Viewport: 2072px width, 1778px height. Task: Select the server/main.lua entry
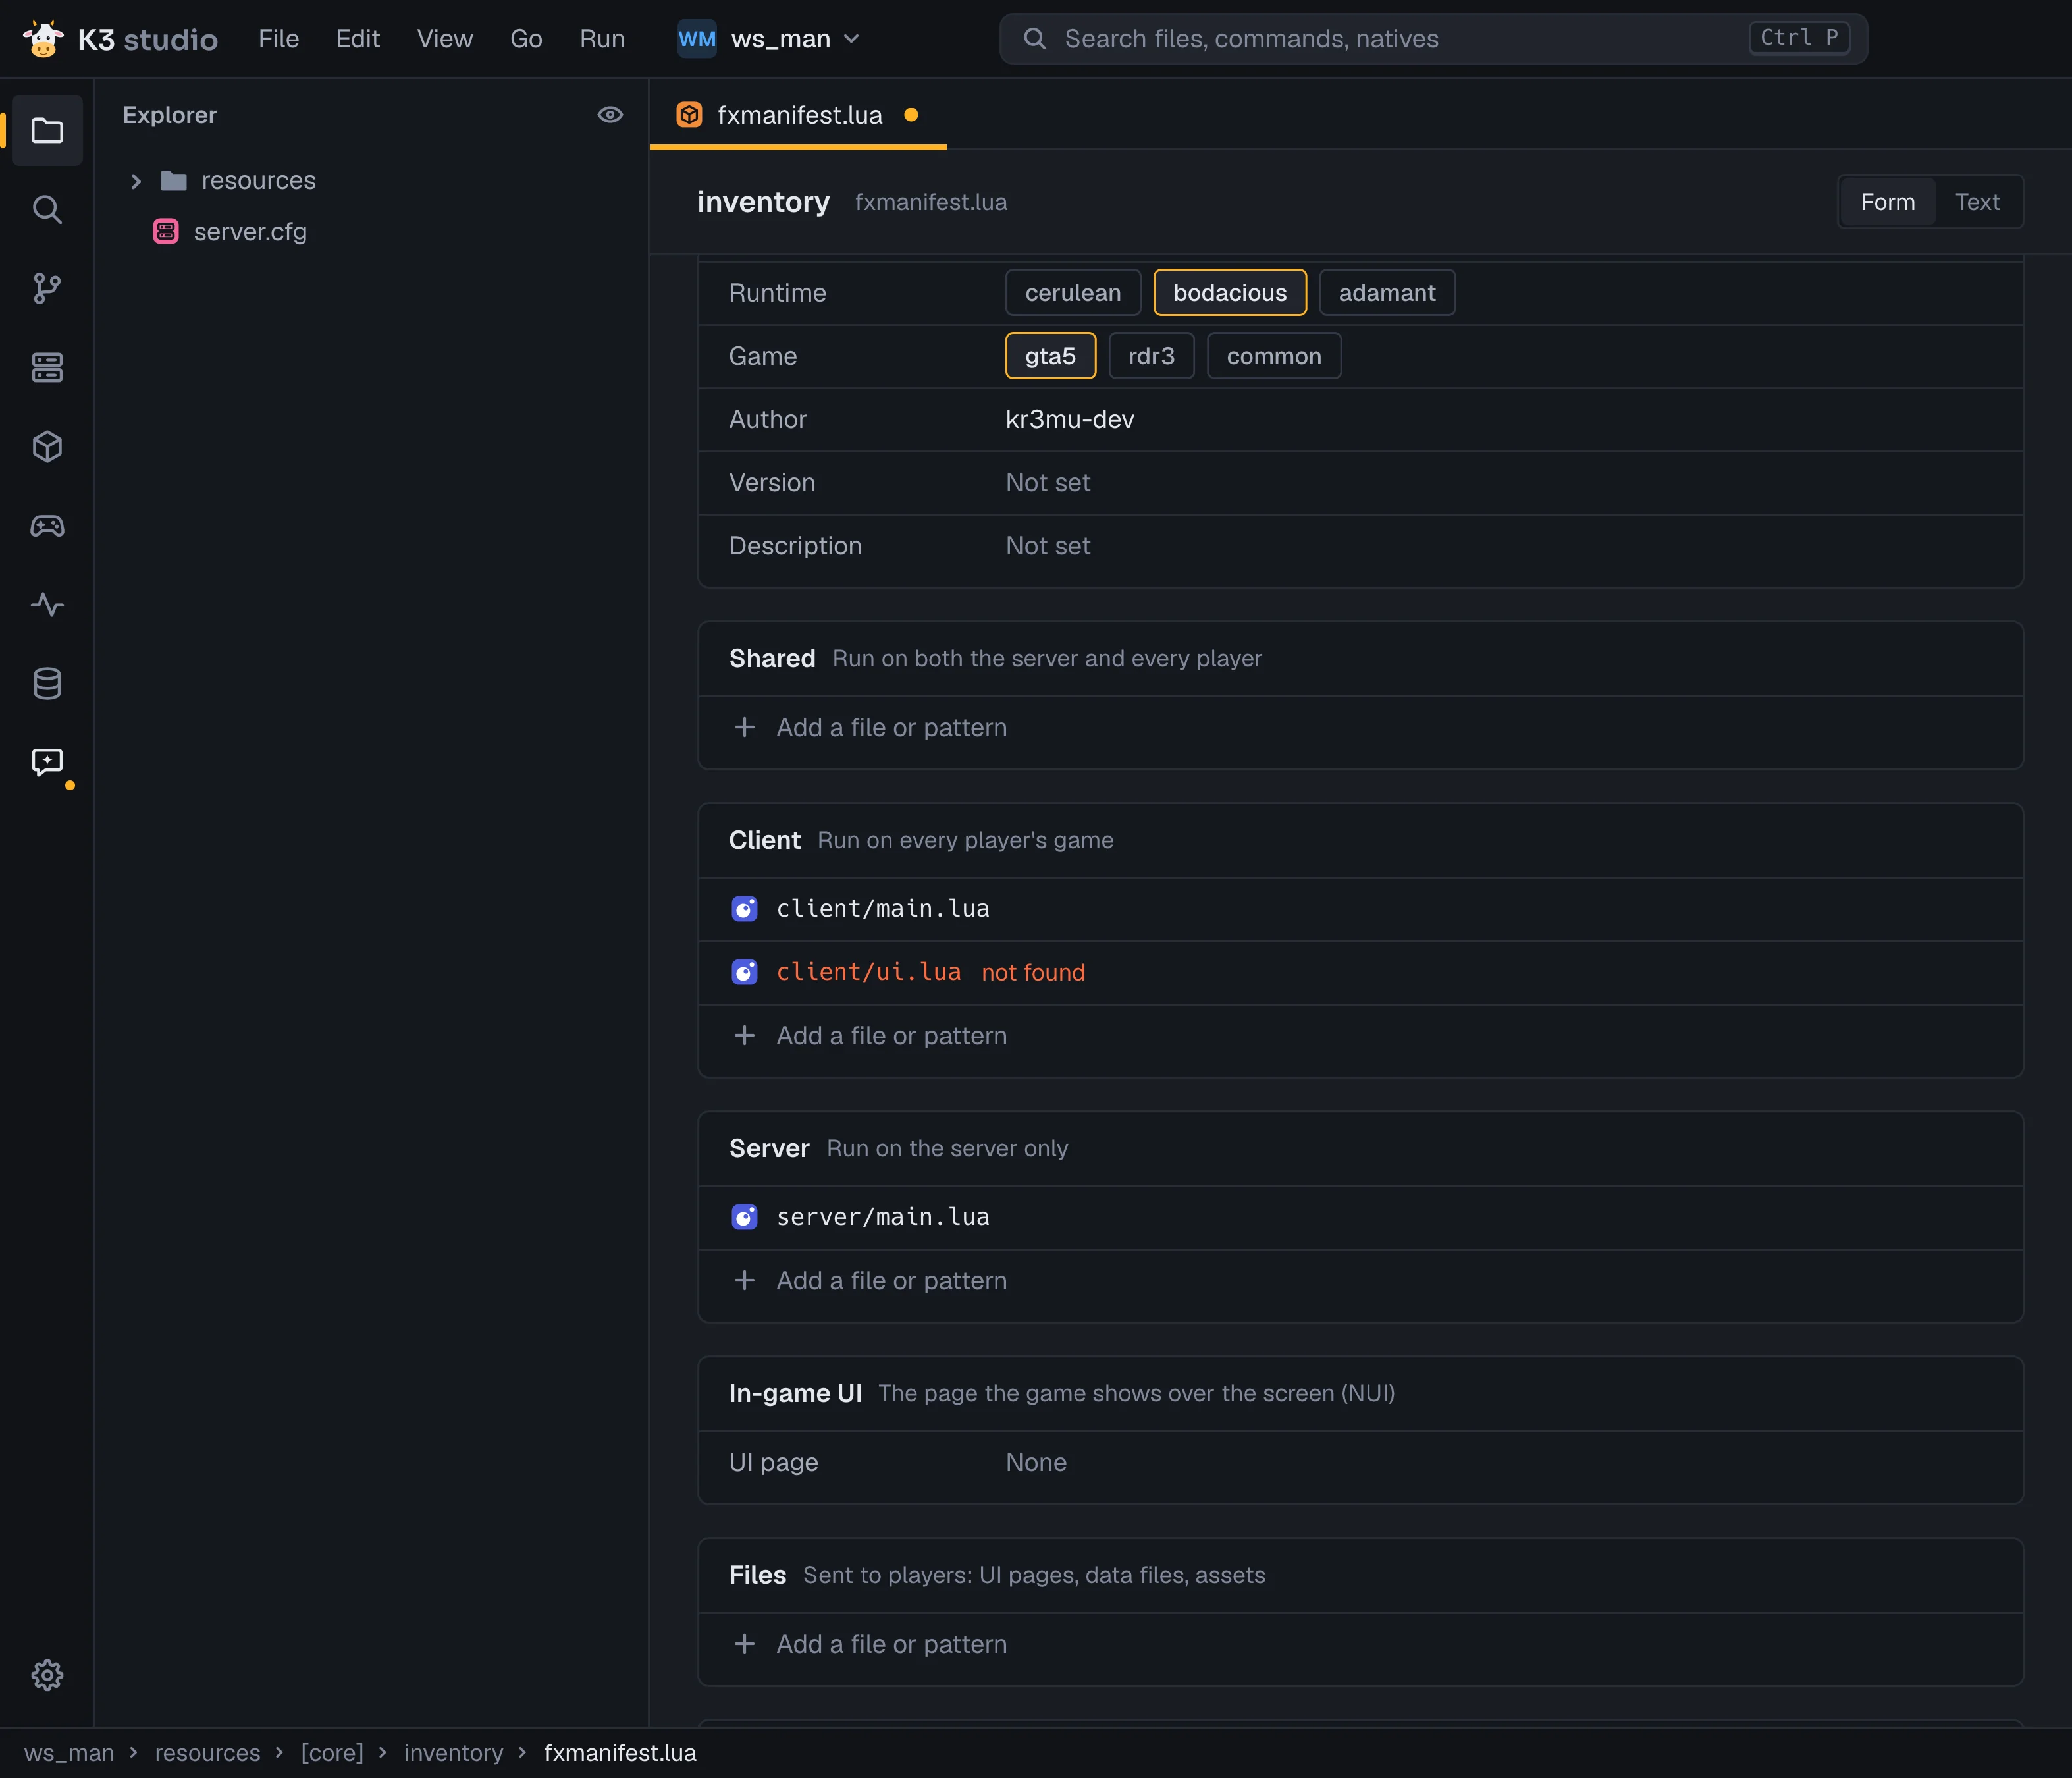coord(1360,1217)
